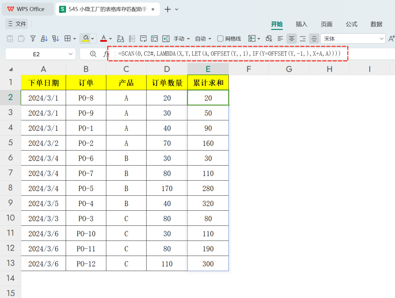The image size is (395, 298).
Task: Click the rows and columns icon
Action: [x=120, y=39]
